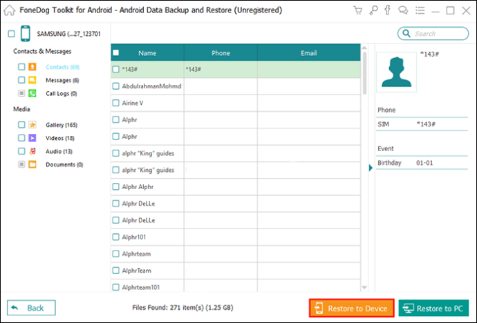
Task: Open the Audio (13) category
Action: point(59,151)
